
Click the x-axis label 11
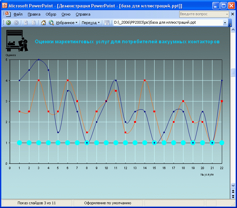(x=115, y=168)
